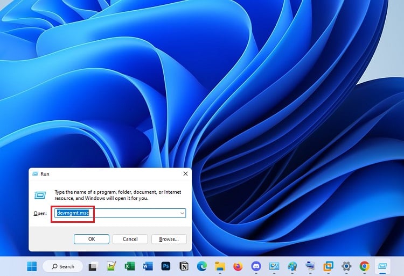
Task: Open Photoshop from the taskbar
Action: tap(166, 266)
